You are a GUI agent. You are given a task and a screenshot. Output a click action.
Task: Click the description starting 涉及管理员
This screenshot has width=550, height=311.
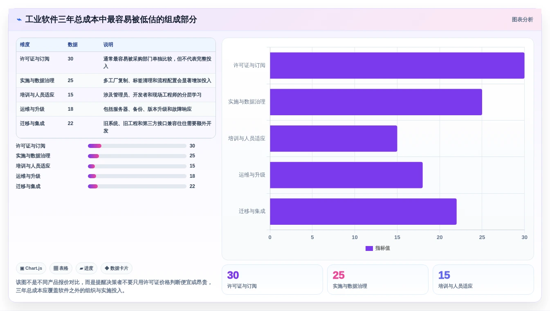[153, 95]
